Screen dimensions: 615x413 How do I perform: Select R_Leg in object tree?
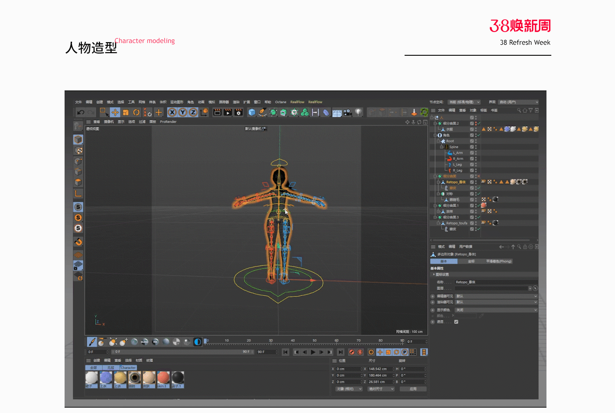(x=457, y=170)
